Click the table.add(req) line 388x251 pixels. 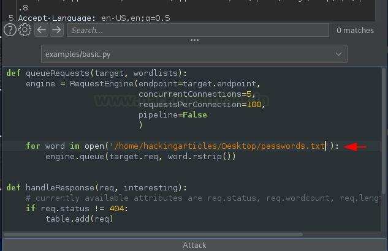80,219
